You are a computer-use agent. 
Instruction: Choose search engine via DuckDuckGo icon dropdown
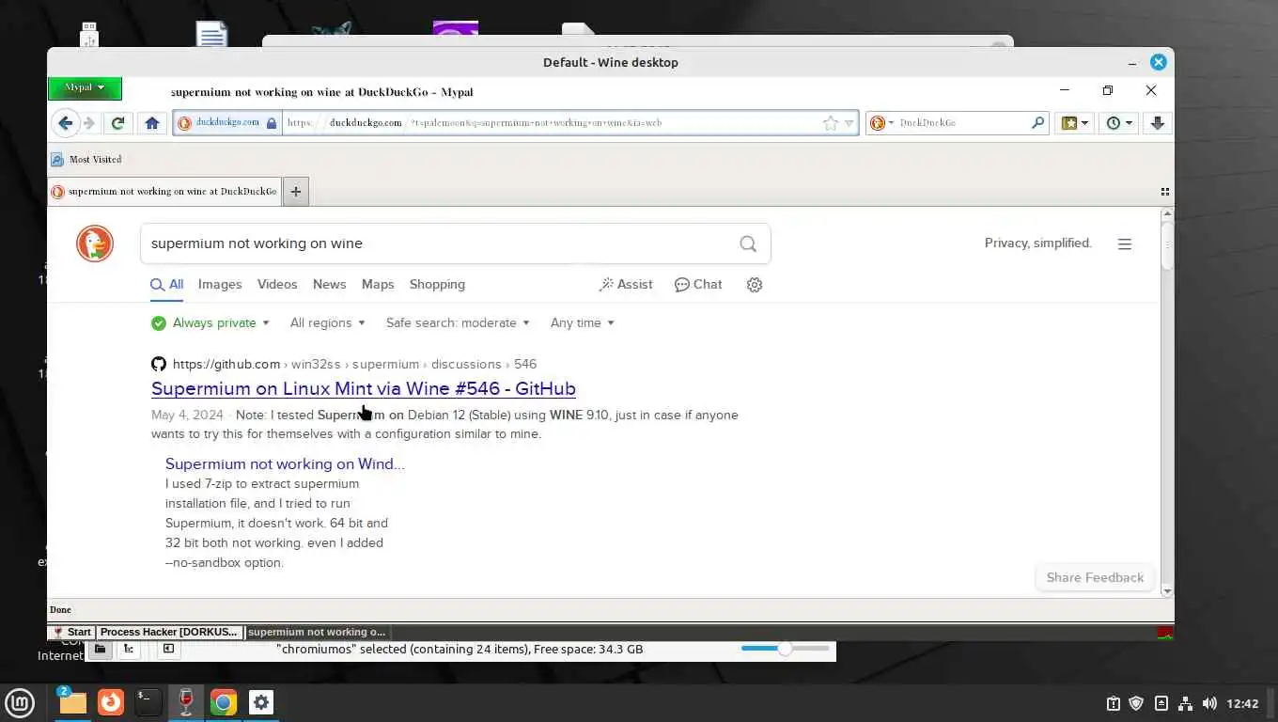click(881, 123)
